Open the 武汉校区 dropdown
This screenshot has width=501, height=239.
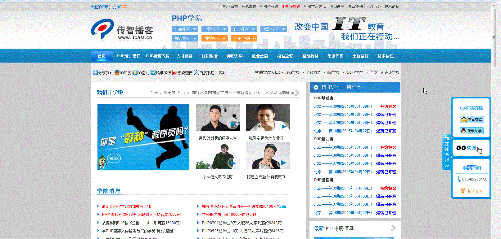click(273, 29)
